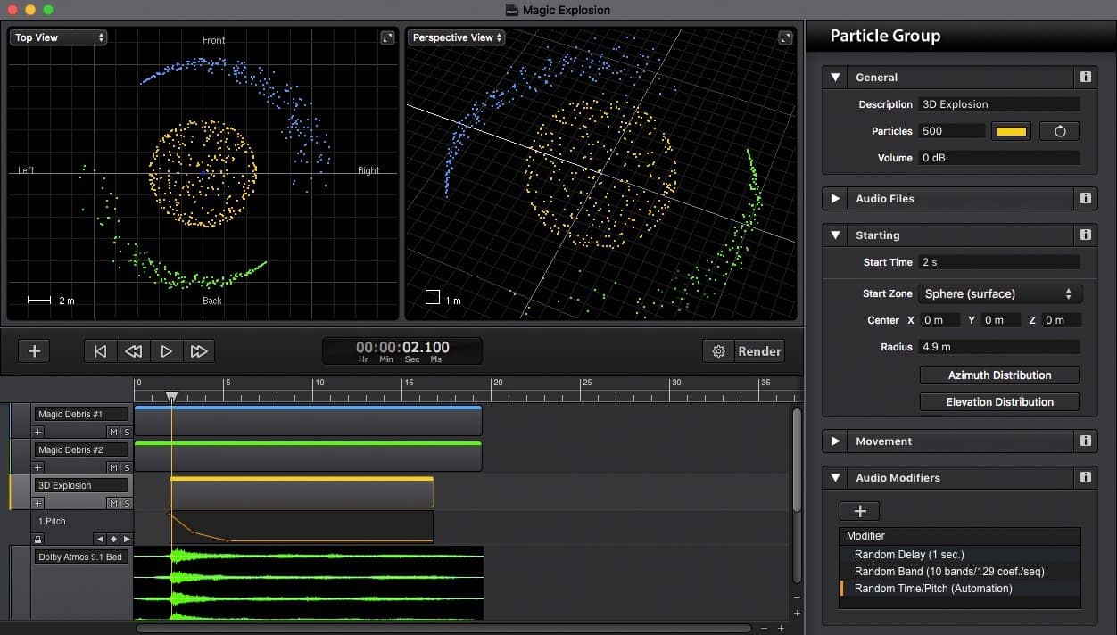This screenshot has height=635, width=1117.
Task: Click the Render button
Action: click(759, 351)
